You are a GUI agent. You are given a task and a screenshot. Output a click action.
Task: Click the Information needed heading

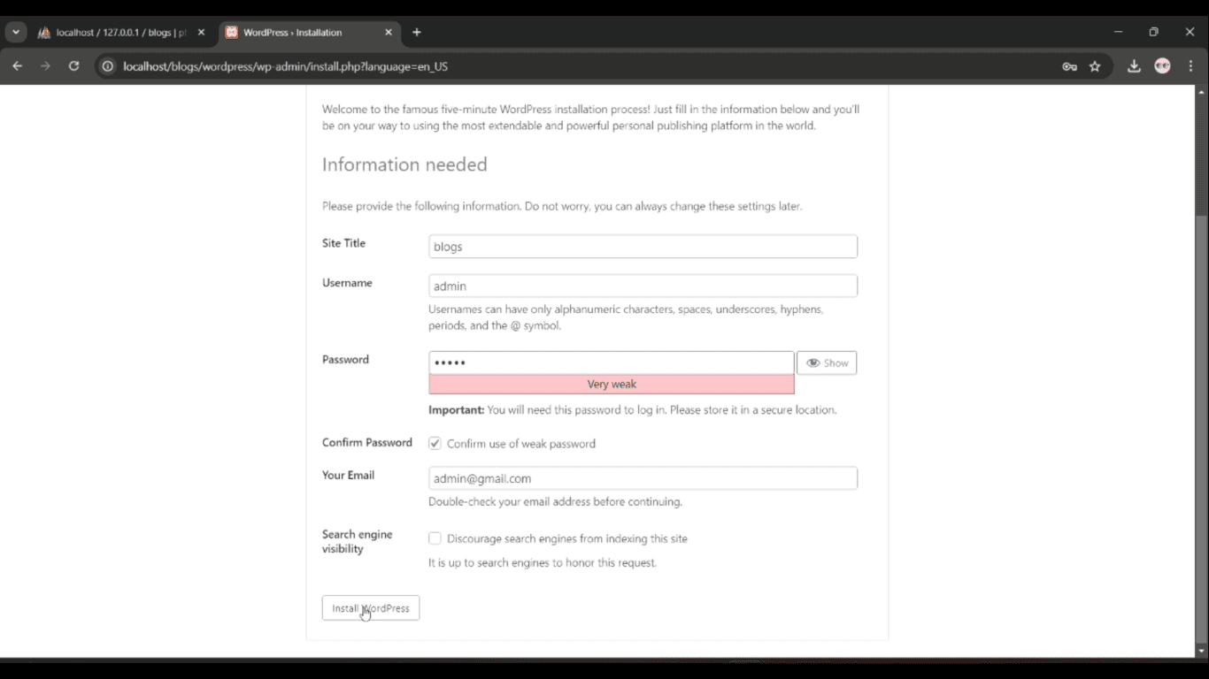point(404,164)
